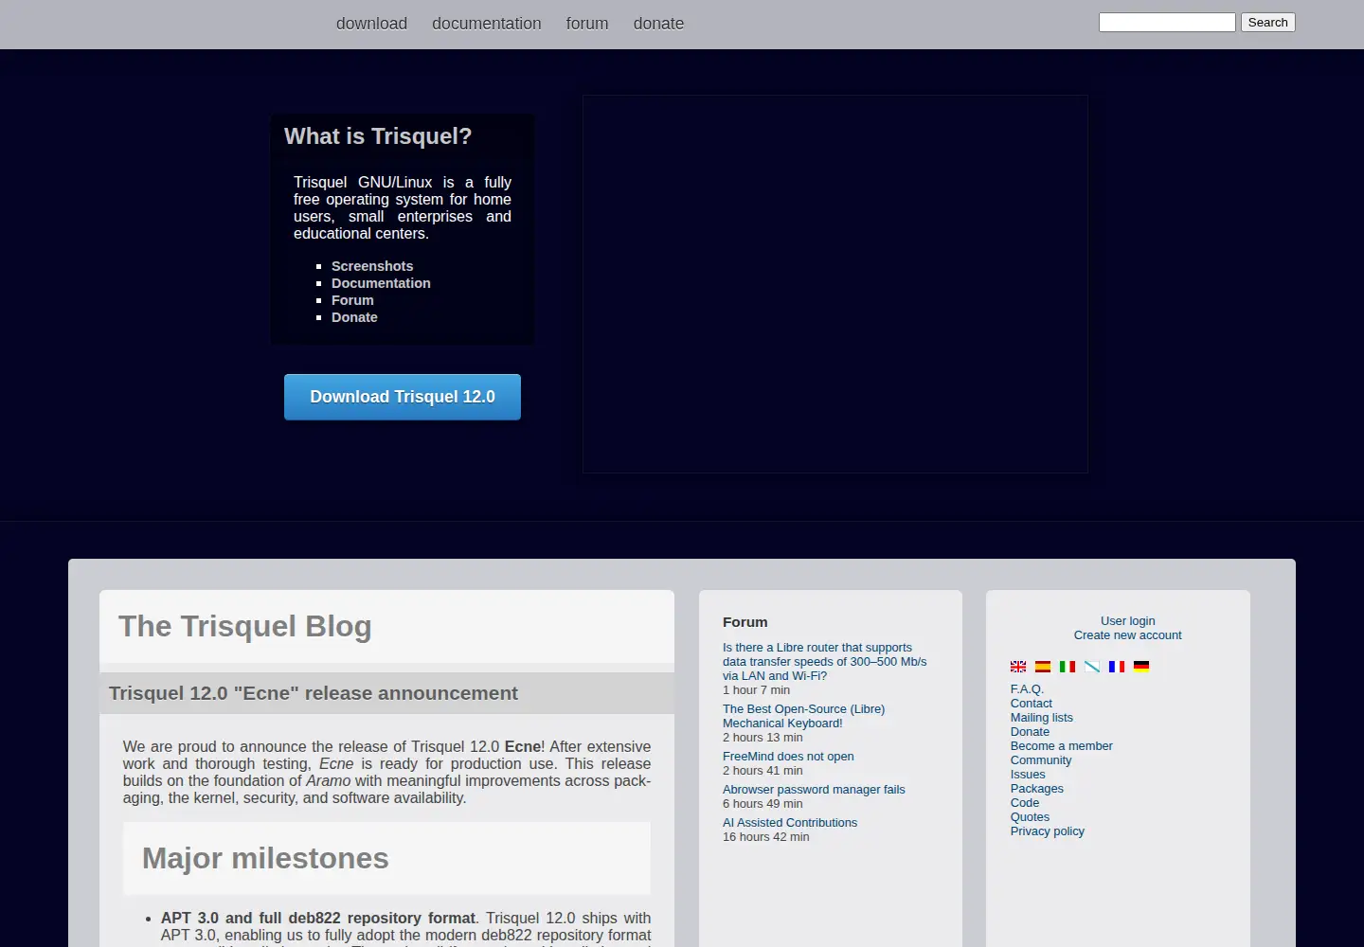Click the "16 hours 42 min" timestamp

[x=765, y=837]
